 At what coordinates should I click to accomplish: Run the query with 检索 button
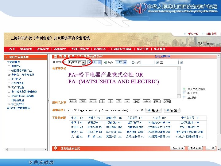pyautogui.click(x=153, y=110)
